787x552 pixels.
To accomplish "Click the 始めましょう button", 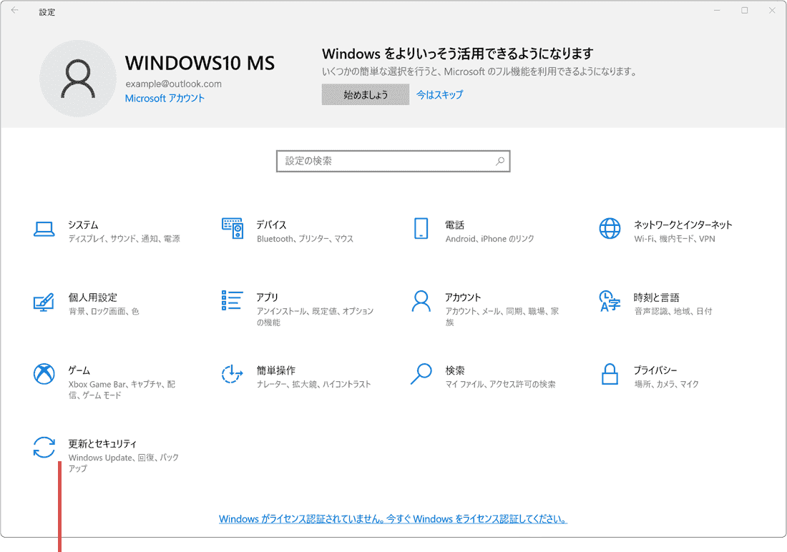I will point(366,94).
